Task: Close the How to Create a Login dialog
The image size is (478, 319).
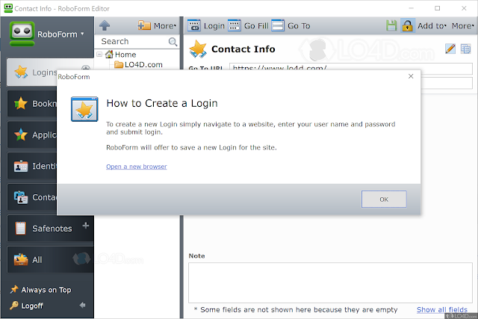Action: tap(411, 76)
